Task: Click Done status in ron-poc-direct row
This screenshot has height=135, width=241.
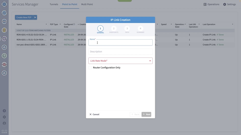Action: [220, 45]
